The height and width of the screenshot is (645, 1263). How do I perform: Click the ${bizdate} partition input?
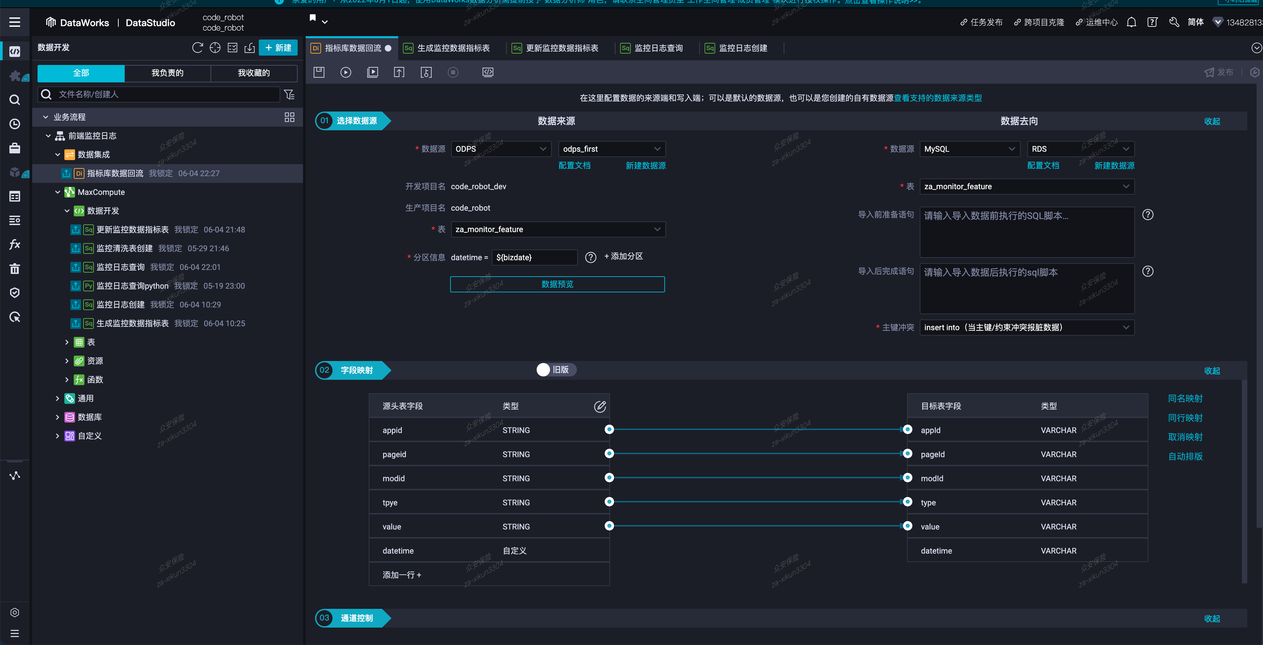[x=534, y=257]
